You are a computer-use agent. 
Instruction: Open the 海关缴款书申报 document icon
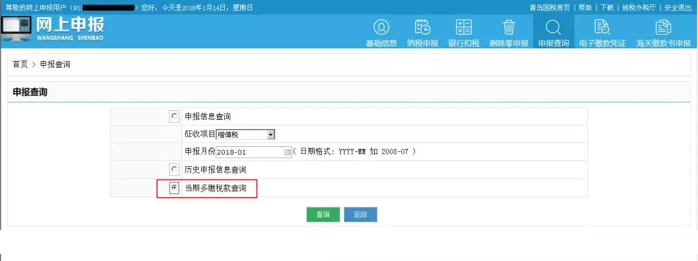pos(663,28)
